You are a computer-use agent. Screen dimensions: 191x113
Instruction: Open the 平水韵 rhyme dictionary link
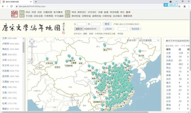click(29, 16)
